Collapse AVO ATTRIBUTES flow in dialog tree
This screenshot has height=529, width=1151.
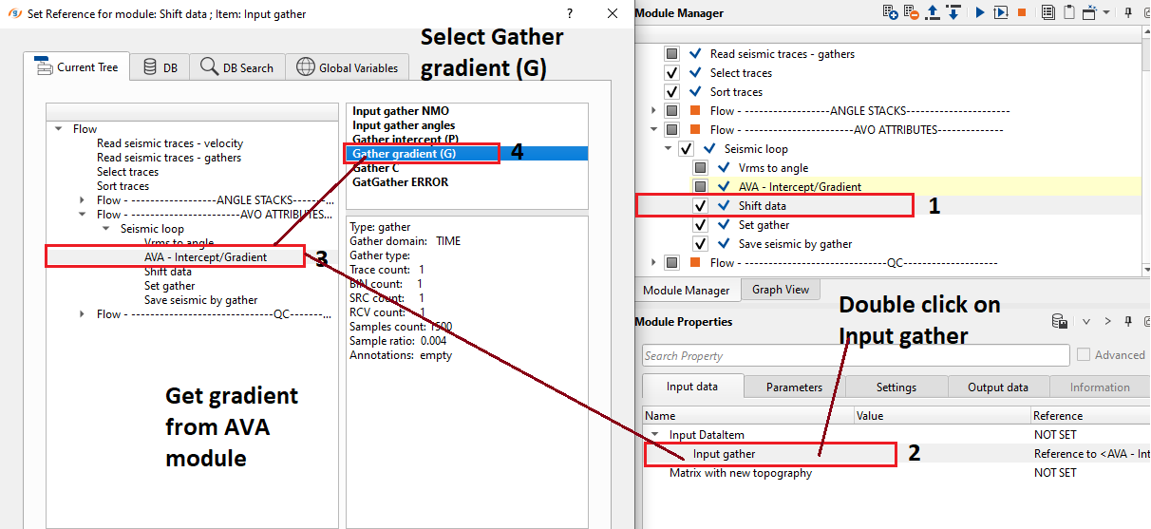coord(83,215)
